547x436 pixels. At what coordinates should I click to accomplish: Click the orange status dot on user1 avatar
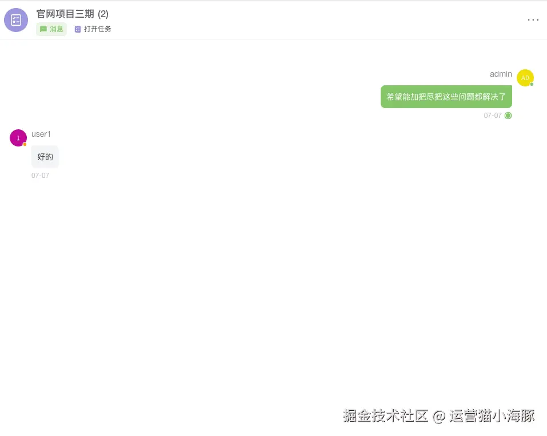25,144
